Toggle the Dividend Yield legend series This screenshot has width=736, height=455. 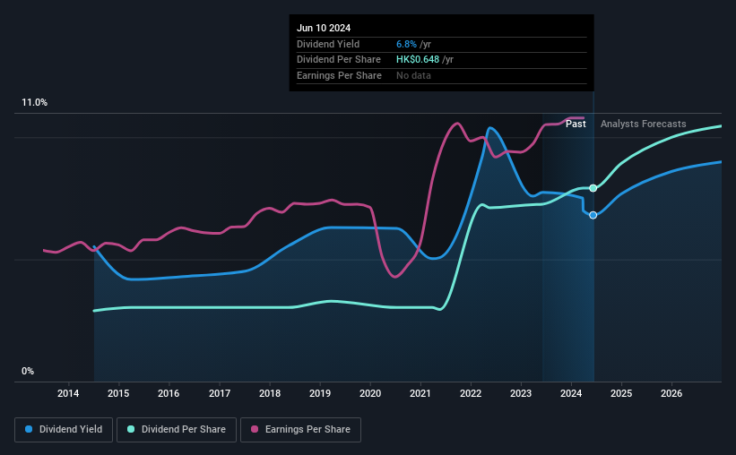pos(64,430)
